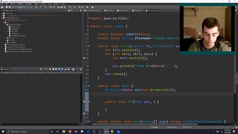This screenshot has width=238, height=134.
Task: Collapse Node class fold on line 23
Action: tap(89, 86)
